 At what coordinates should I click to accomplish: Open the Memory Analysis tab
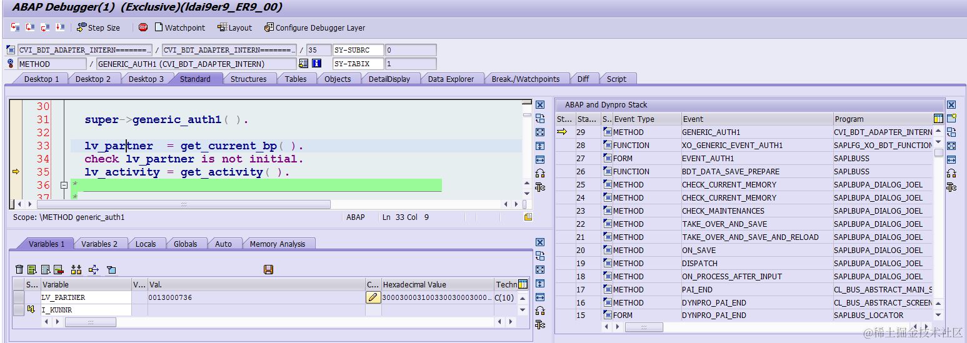tap(278, 244)
